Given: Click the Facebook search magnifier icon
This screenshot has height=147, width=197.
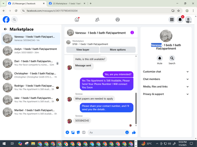Looking at the screenshot, I should tap(14, 20).
